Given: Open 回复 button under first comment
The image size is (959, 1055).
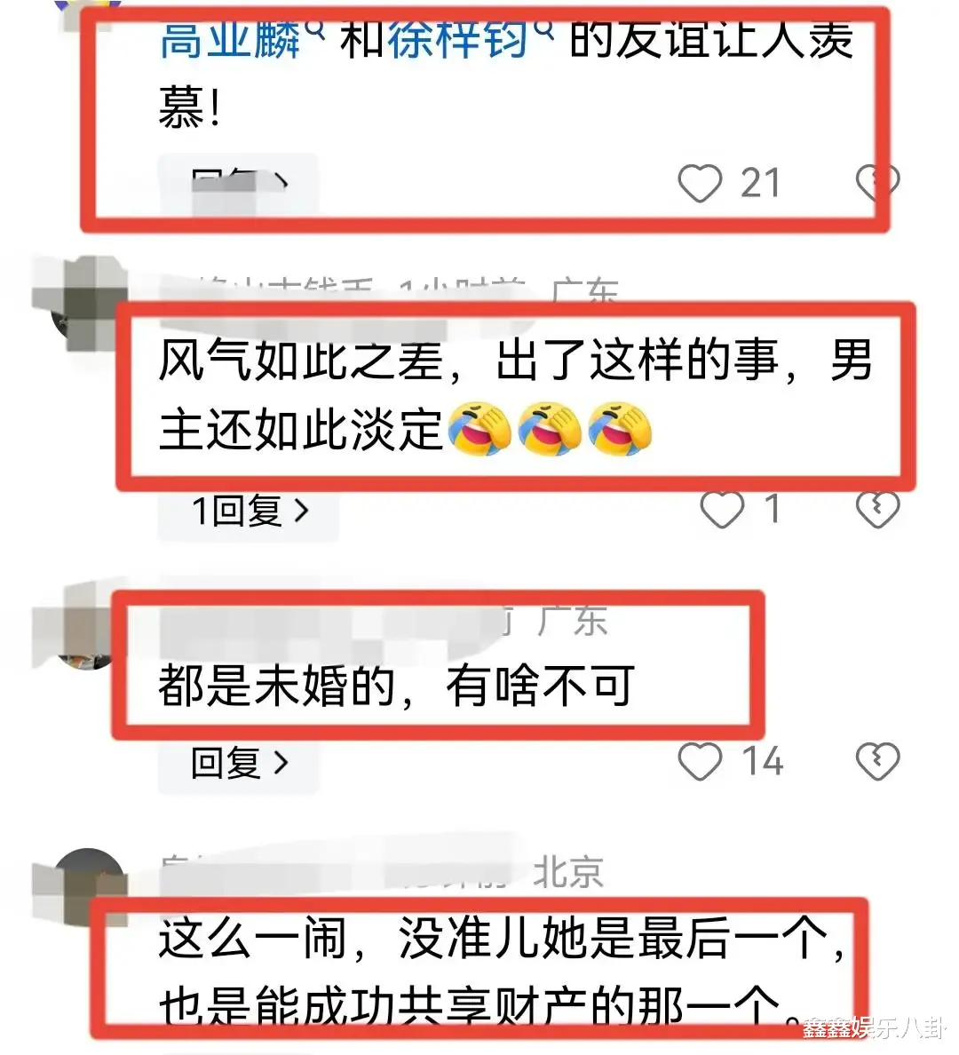Looking at the screenshot, I should pos(238,182).
